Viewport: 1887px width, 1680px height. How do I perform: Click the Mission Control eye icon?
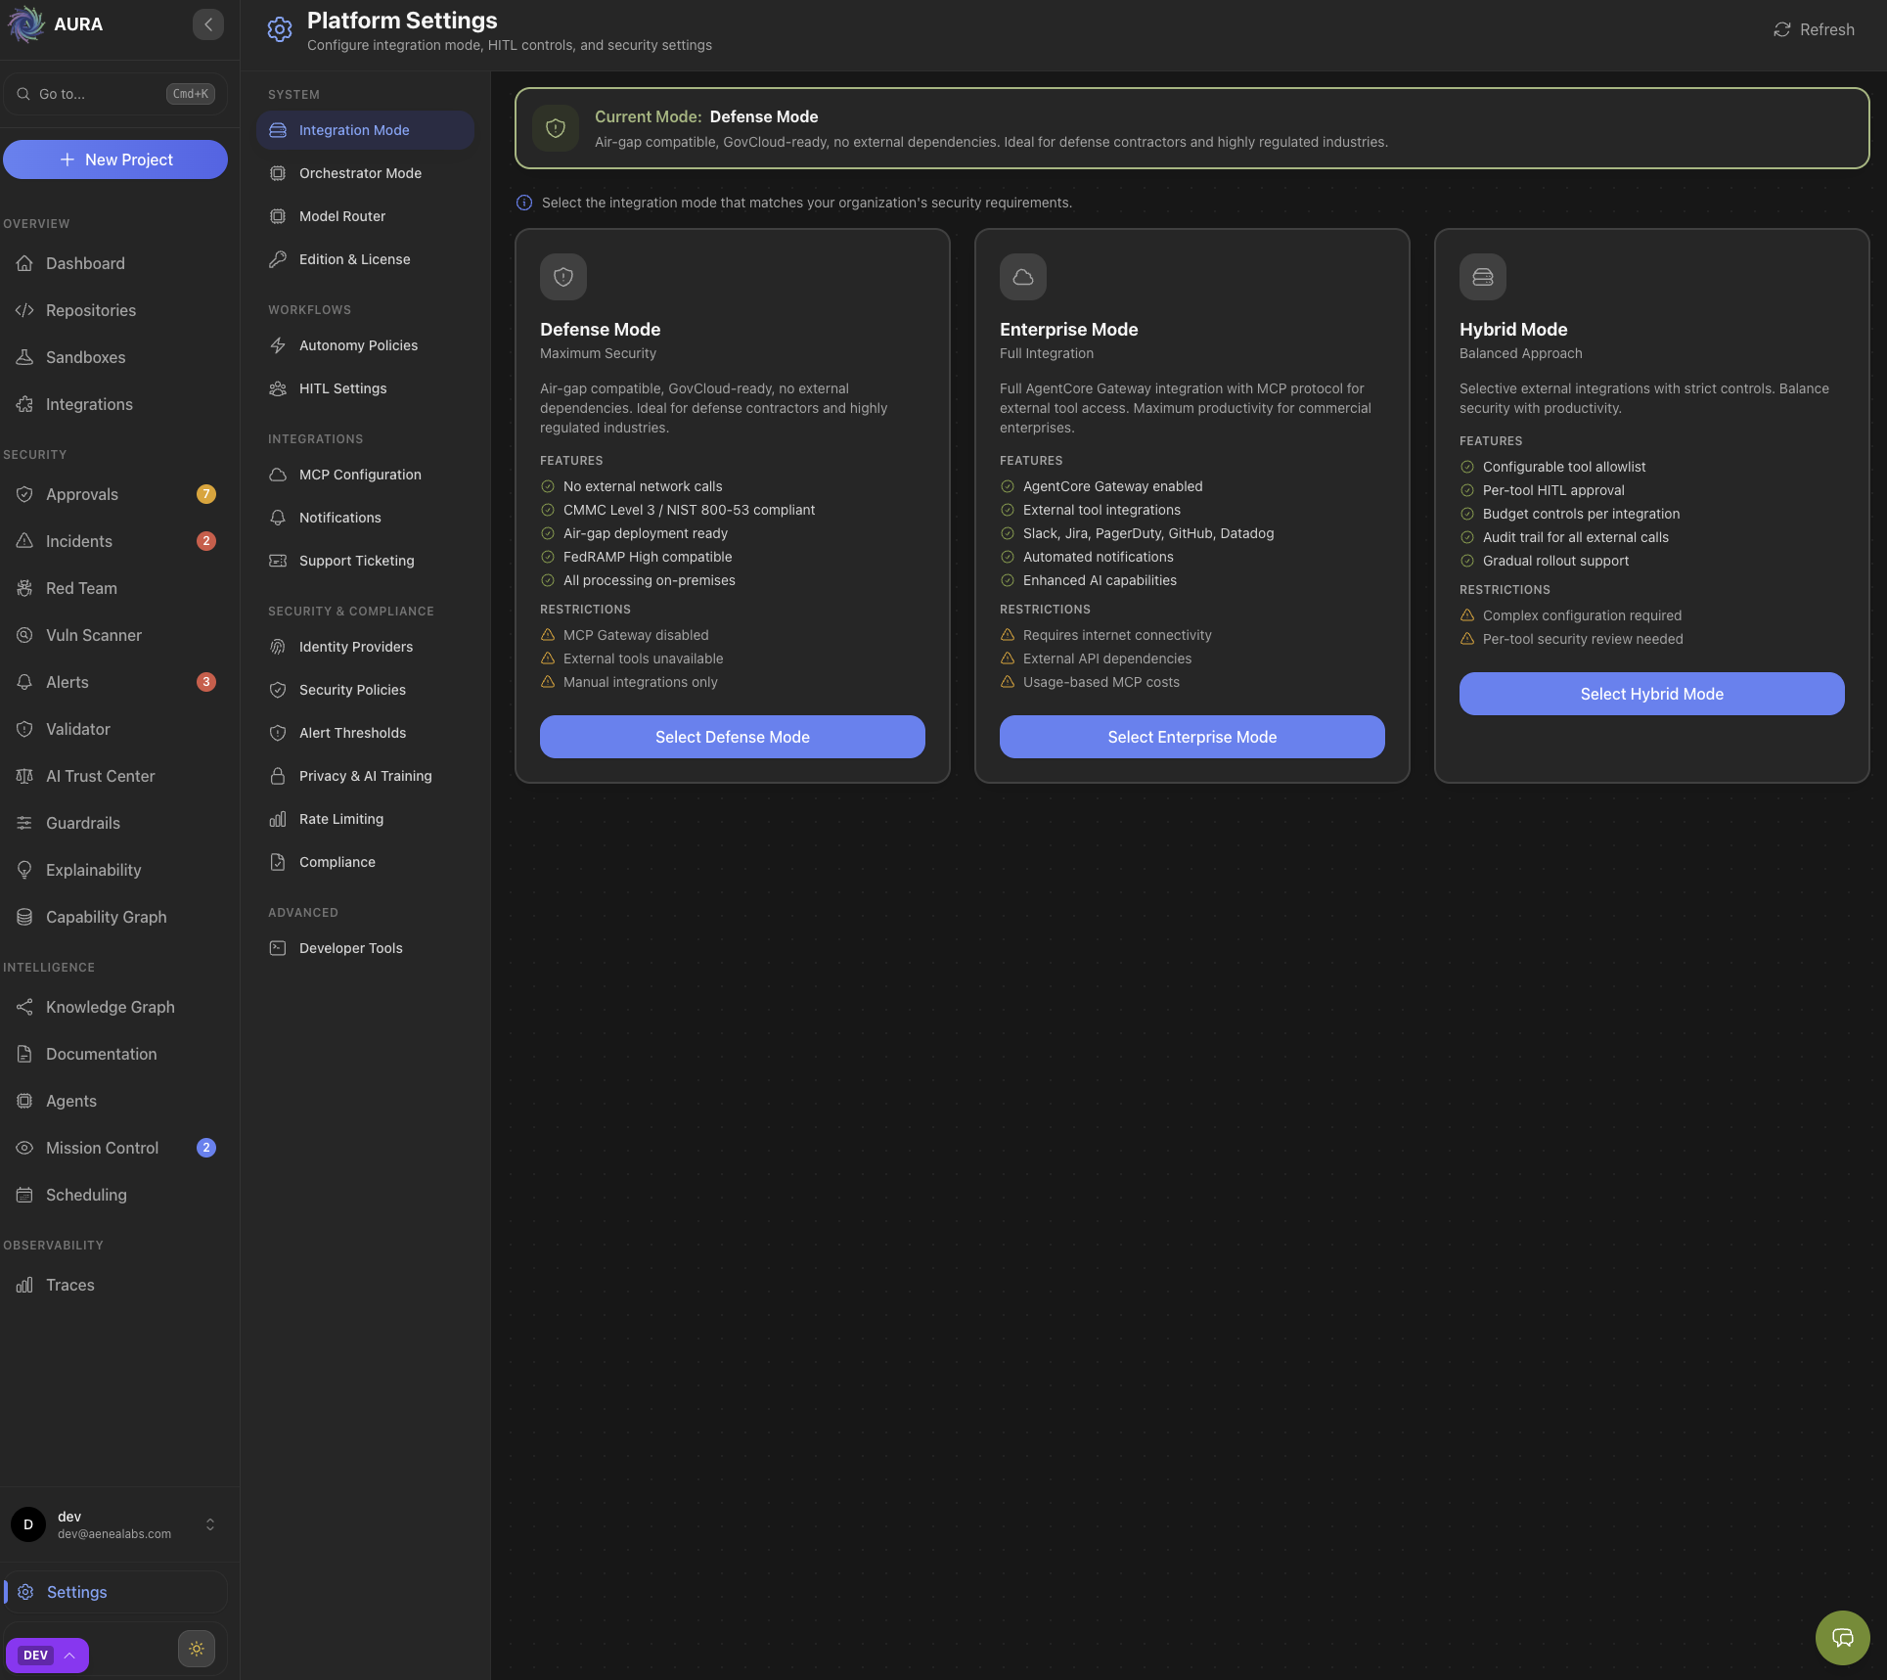(24, 1148)
